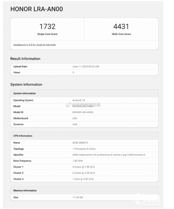Select the Views count value 3

(73, 73)
